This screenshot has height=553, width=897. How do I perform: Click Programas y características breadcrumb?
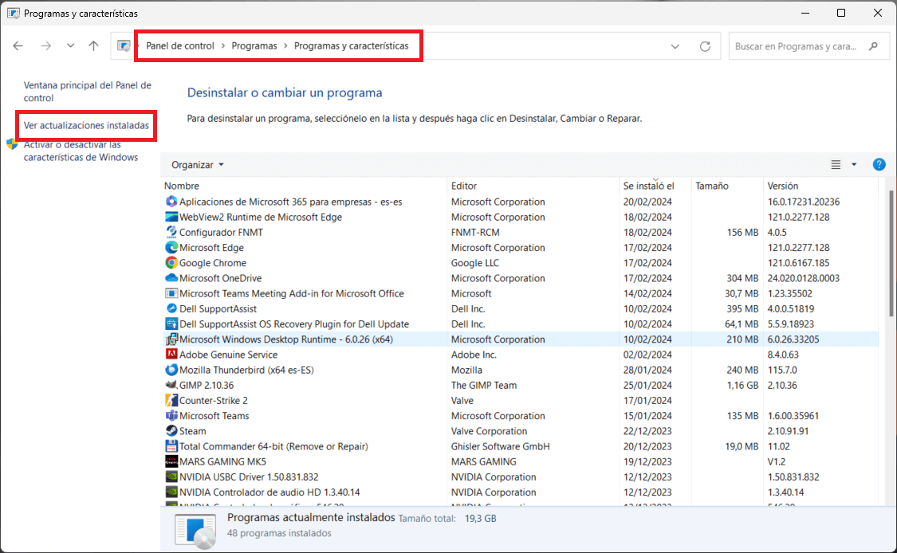[352, 45]
